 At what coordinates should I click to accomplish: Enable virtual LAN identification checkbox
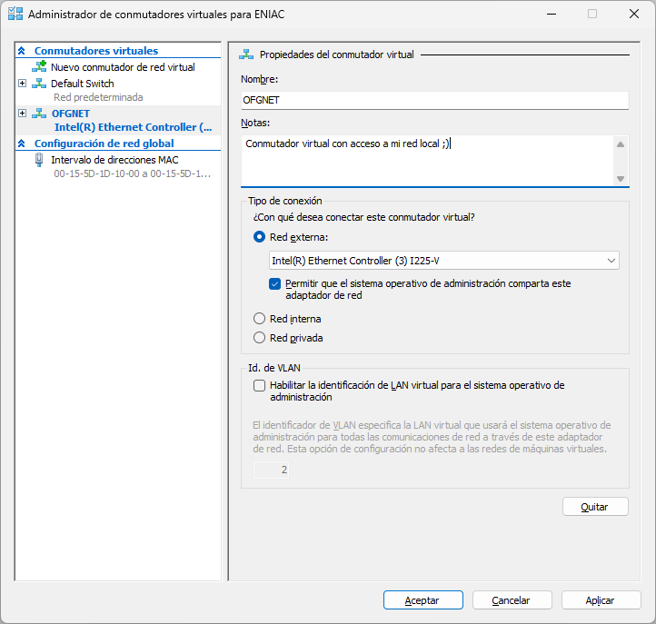coord(259,385)
